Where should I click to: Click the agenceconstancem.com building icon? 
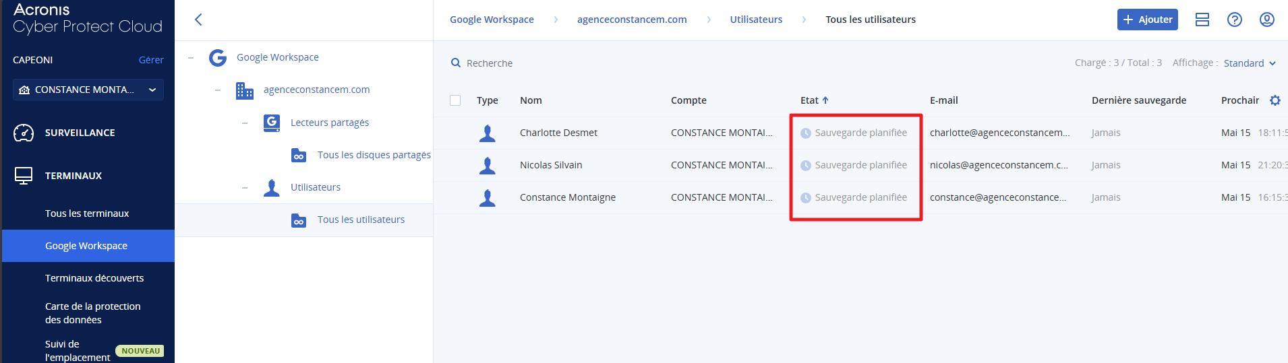pos(245,90)
